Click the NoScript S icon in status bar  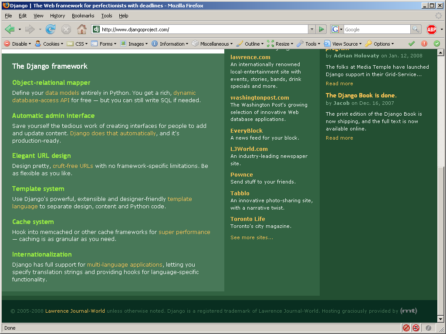416,328
